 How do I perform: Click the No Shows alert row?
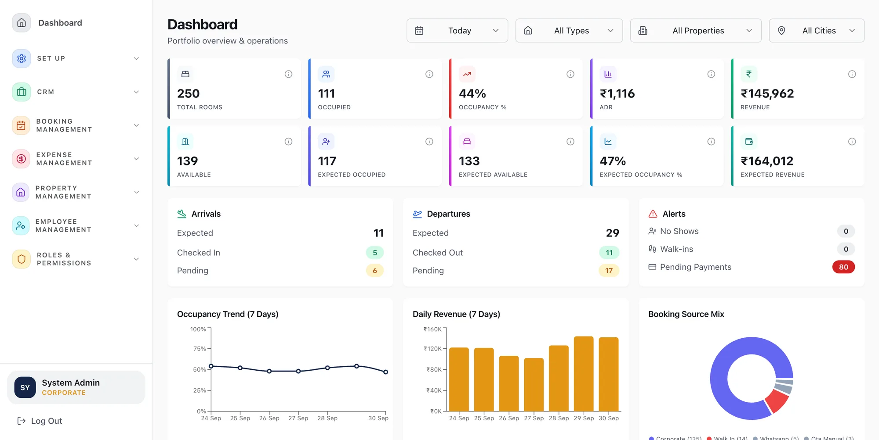pyautogui.click(x=752, y=231)
